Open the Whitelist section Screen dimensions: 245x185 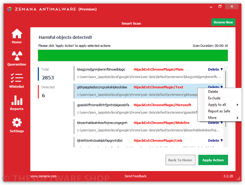point(17,81)
